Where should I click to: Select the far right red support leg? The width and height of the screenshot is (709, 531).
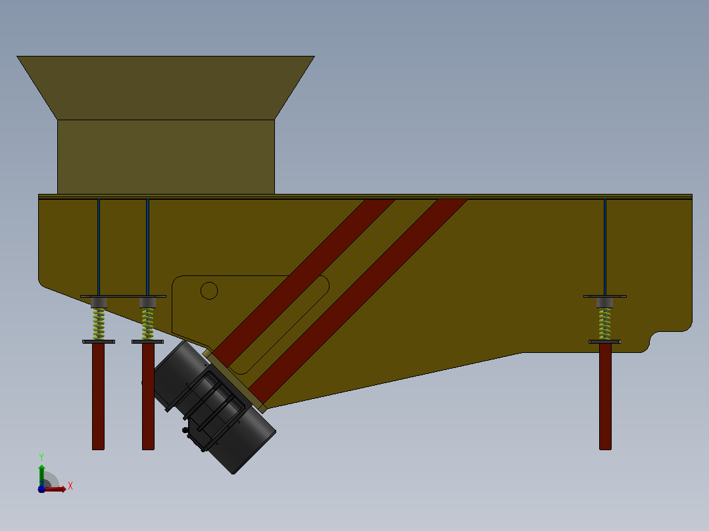click(x=605, y=396)
